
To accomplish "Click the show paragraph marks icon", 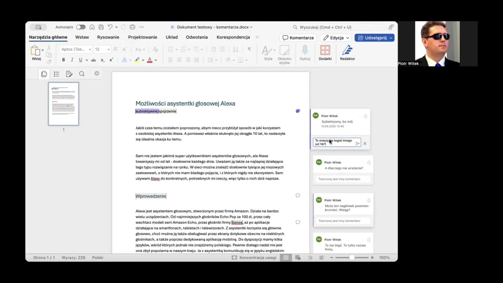I will pyautogui.click(x=249, y=49).
